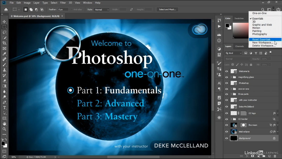The width and height of the screenshot is (282, 159).
Task: Open the Search icon in options bar
Action: coord(263,10)
